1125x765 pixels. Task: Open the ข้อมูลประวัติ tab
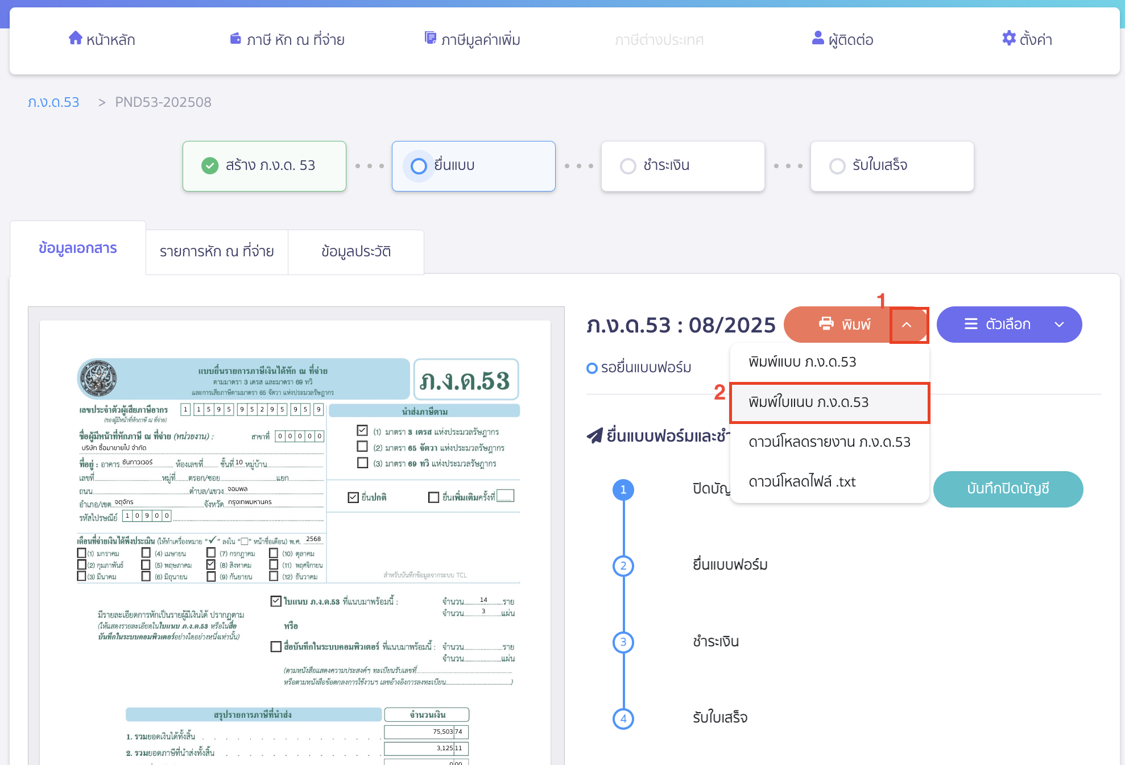pyautogui.click(x=356, y=252)
